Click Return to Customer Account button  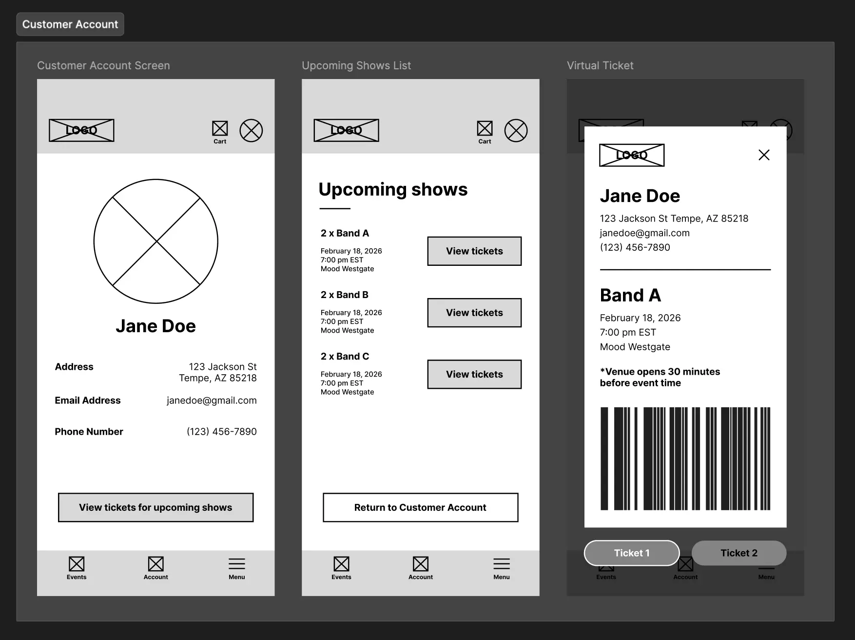[421, 507]
